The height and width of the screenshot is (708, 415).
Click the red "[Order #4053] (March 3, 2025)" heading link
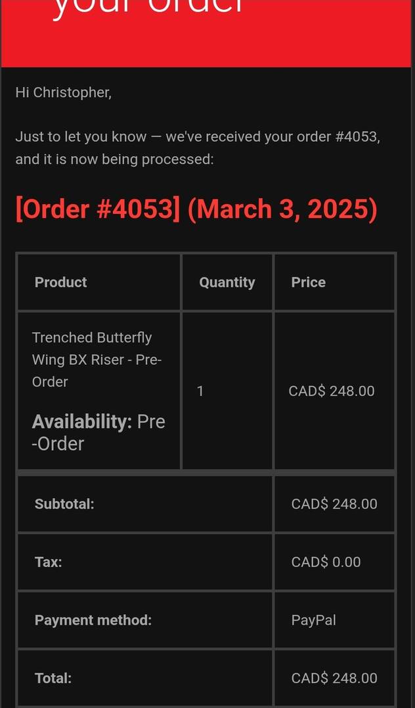pos(196,209)
